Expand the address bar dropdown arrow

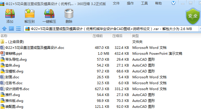click(200, 29)
